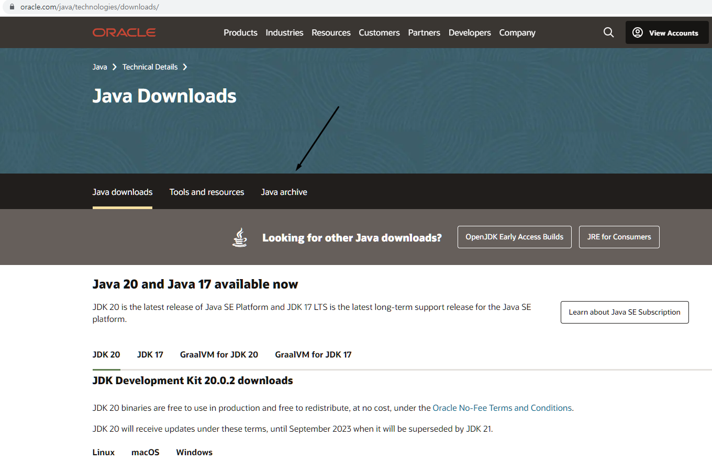Open the Developers menu

tap(470, 32)
